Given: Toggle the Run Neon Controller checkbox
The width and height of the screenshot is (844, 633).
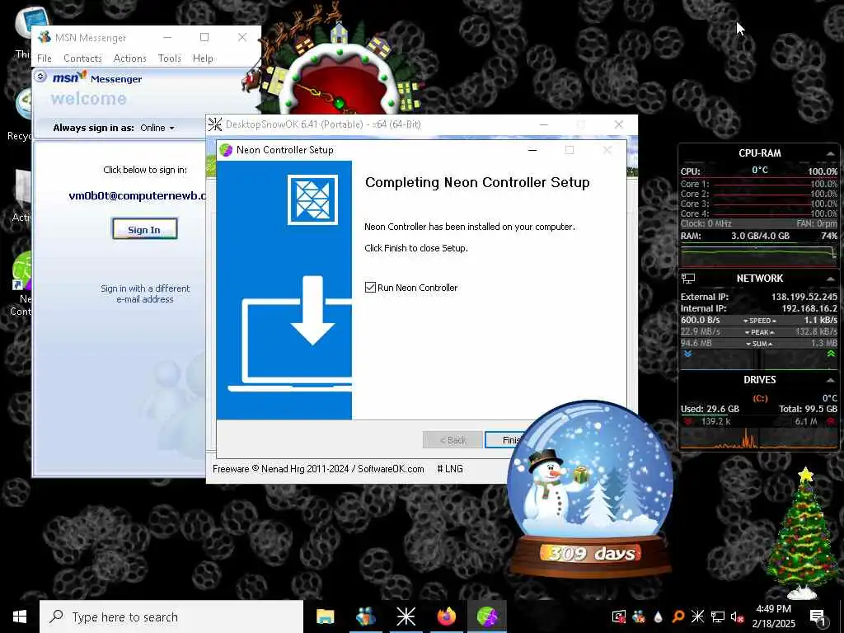Looking at the screenshot, I should (x=370, y=288).
